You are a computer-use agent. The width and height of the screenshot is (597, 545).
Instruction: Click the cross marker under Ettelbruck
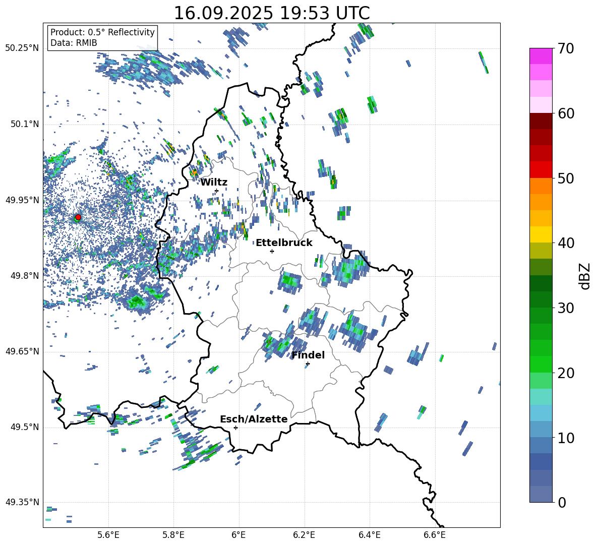[272, 251]
